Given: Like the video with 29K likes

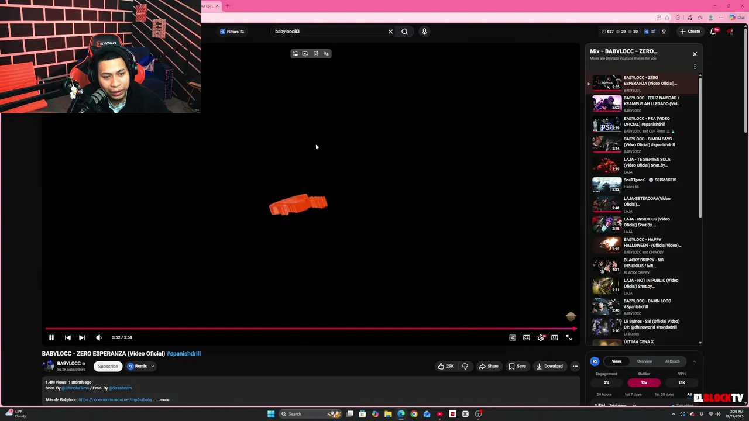Looking at the screenshot, I should coord(446,366).
